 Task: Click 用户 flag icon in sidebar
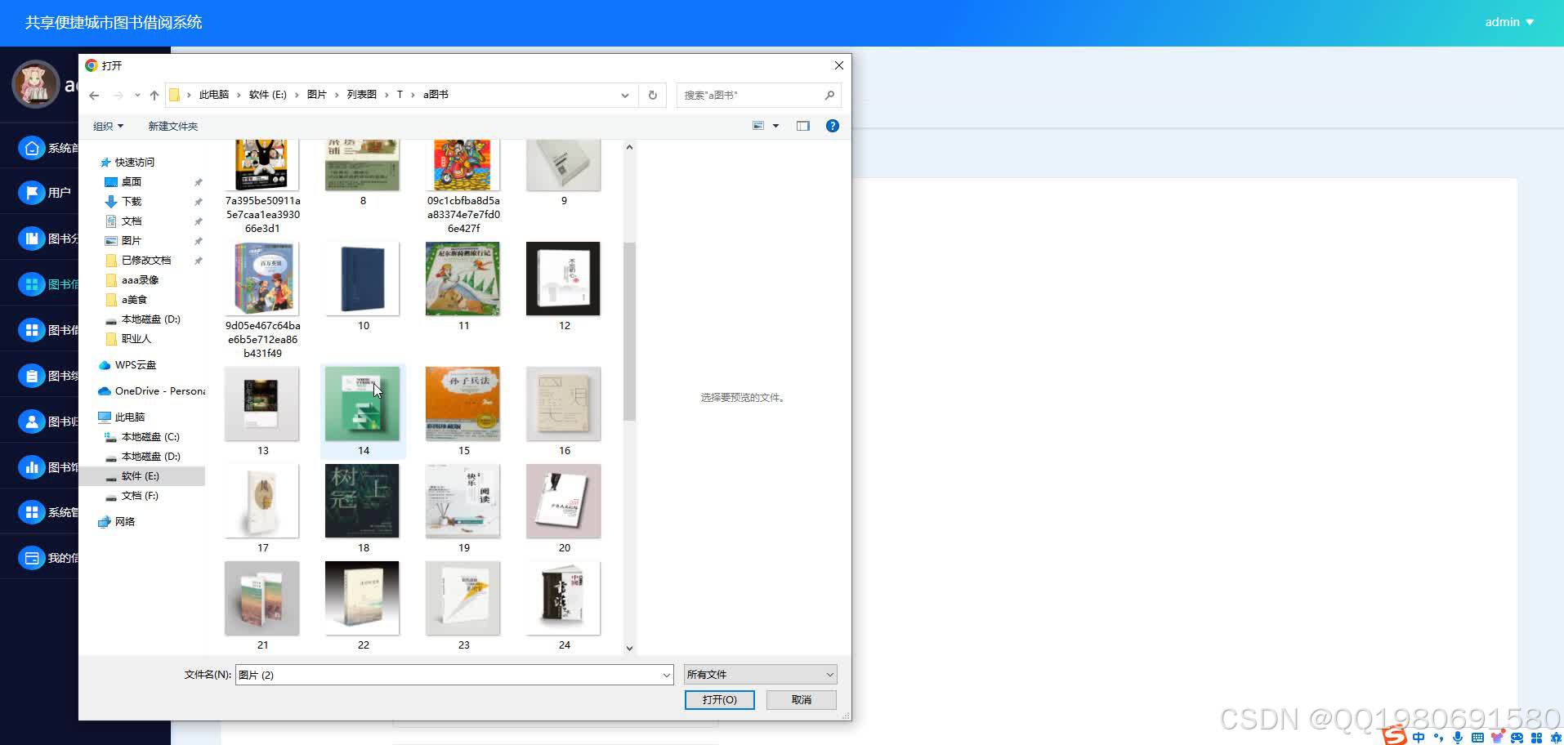[x=31, y=193]
